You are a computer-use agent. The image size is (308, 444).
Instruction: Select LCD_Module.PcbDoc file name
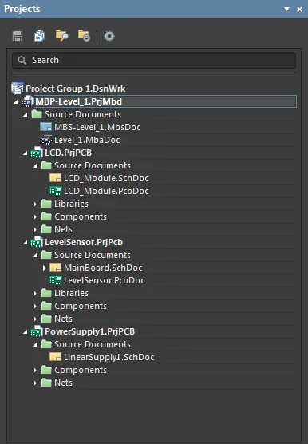coord(106,191)
